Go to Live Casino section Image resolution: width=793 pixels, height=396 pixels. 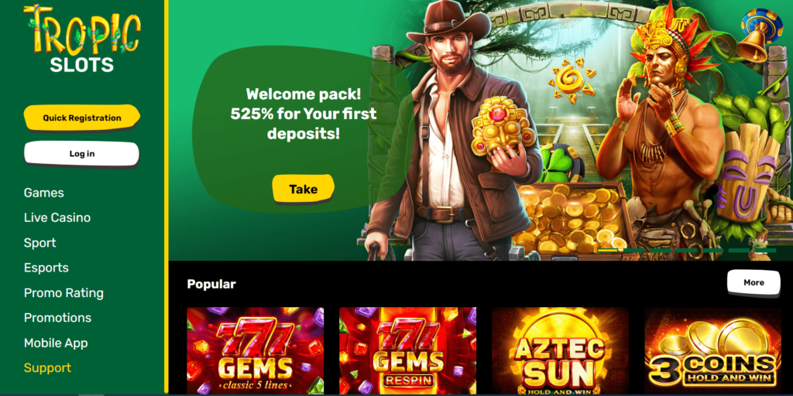click(x=57, y=217)
